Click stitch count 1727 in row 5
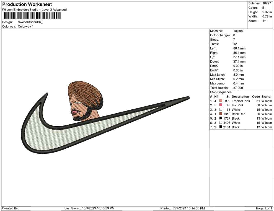274x211 pixels. tap(227, 118)
